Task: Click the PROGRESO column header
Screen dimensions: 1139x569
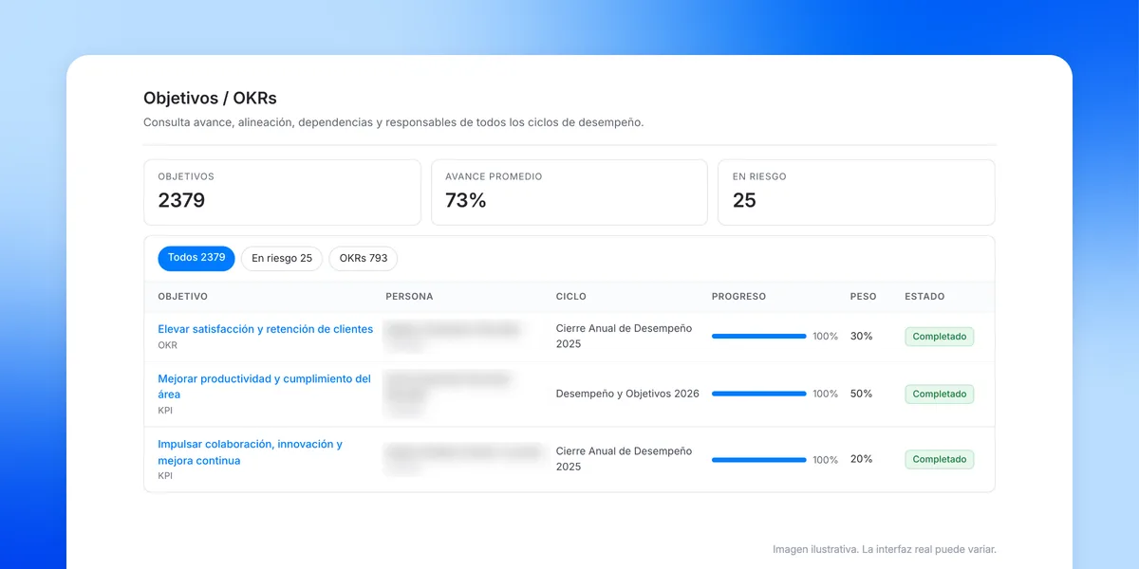Action: coord(739,297)
